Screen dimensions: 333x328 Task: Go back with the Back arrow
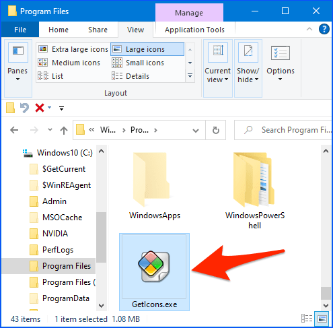(14, 130)
